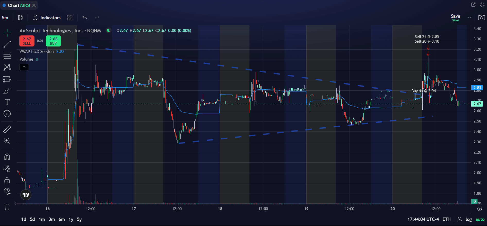Open the emoji icons tool
The height and width of the screenshot is (226, 487).
click(x=7, y=114)
